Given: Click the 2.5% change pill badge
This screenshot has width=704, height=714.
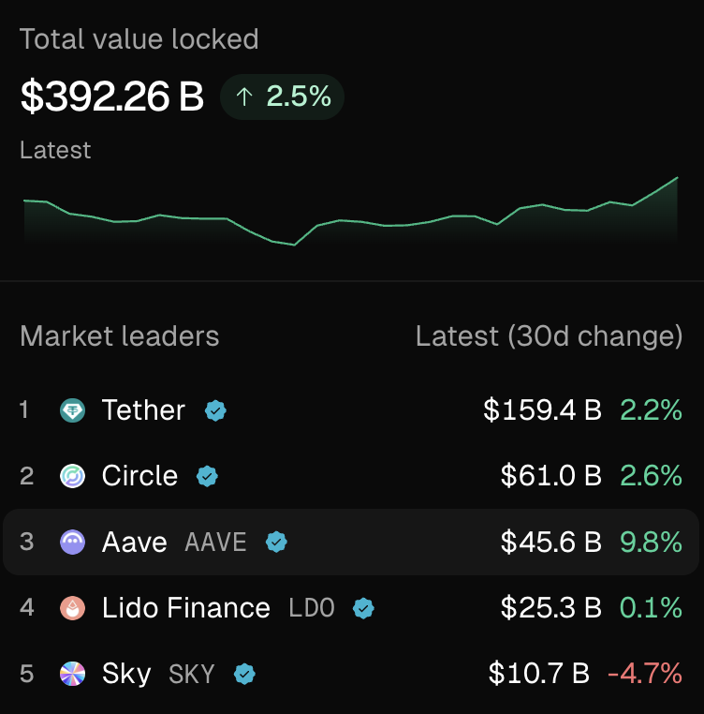Looking at the screenshot, I should coord(282,97).
